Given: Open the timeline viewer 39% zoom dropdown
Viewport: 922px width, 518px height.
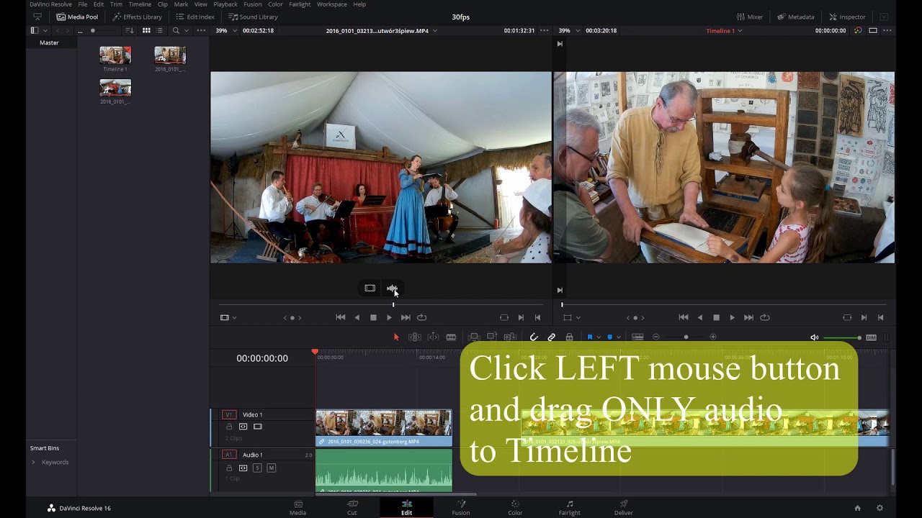Looking at the screenshot, I should (577, 31).
